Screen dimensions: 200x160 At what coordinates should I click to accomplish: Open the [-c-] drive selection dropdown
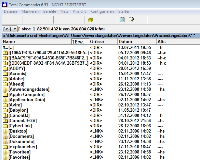pos(10,29)
